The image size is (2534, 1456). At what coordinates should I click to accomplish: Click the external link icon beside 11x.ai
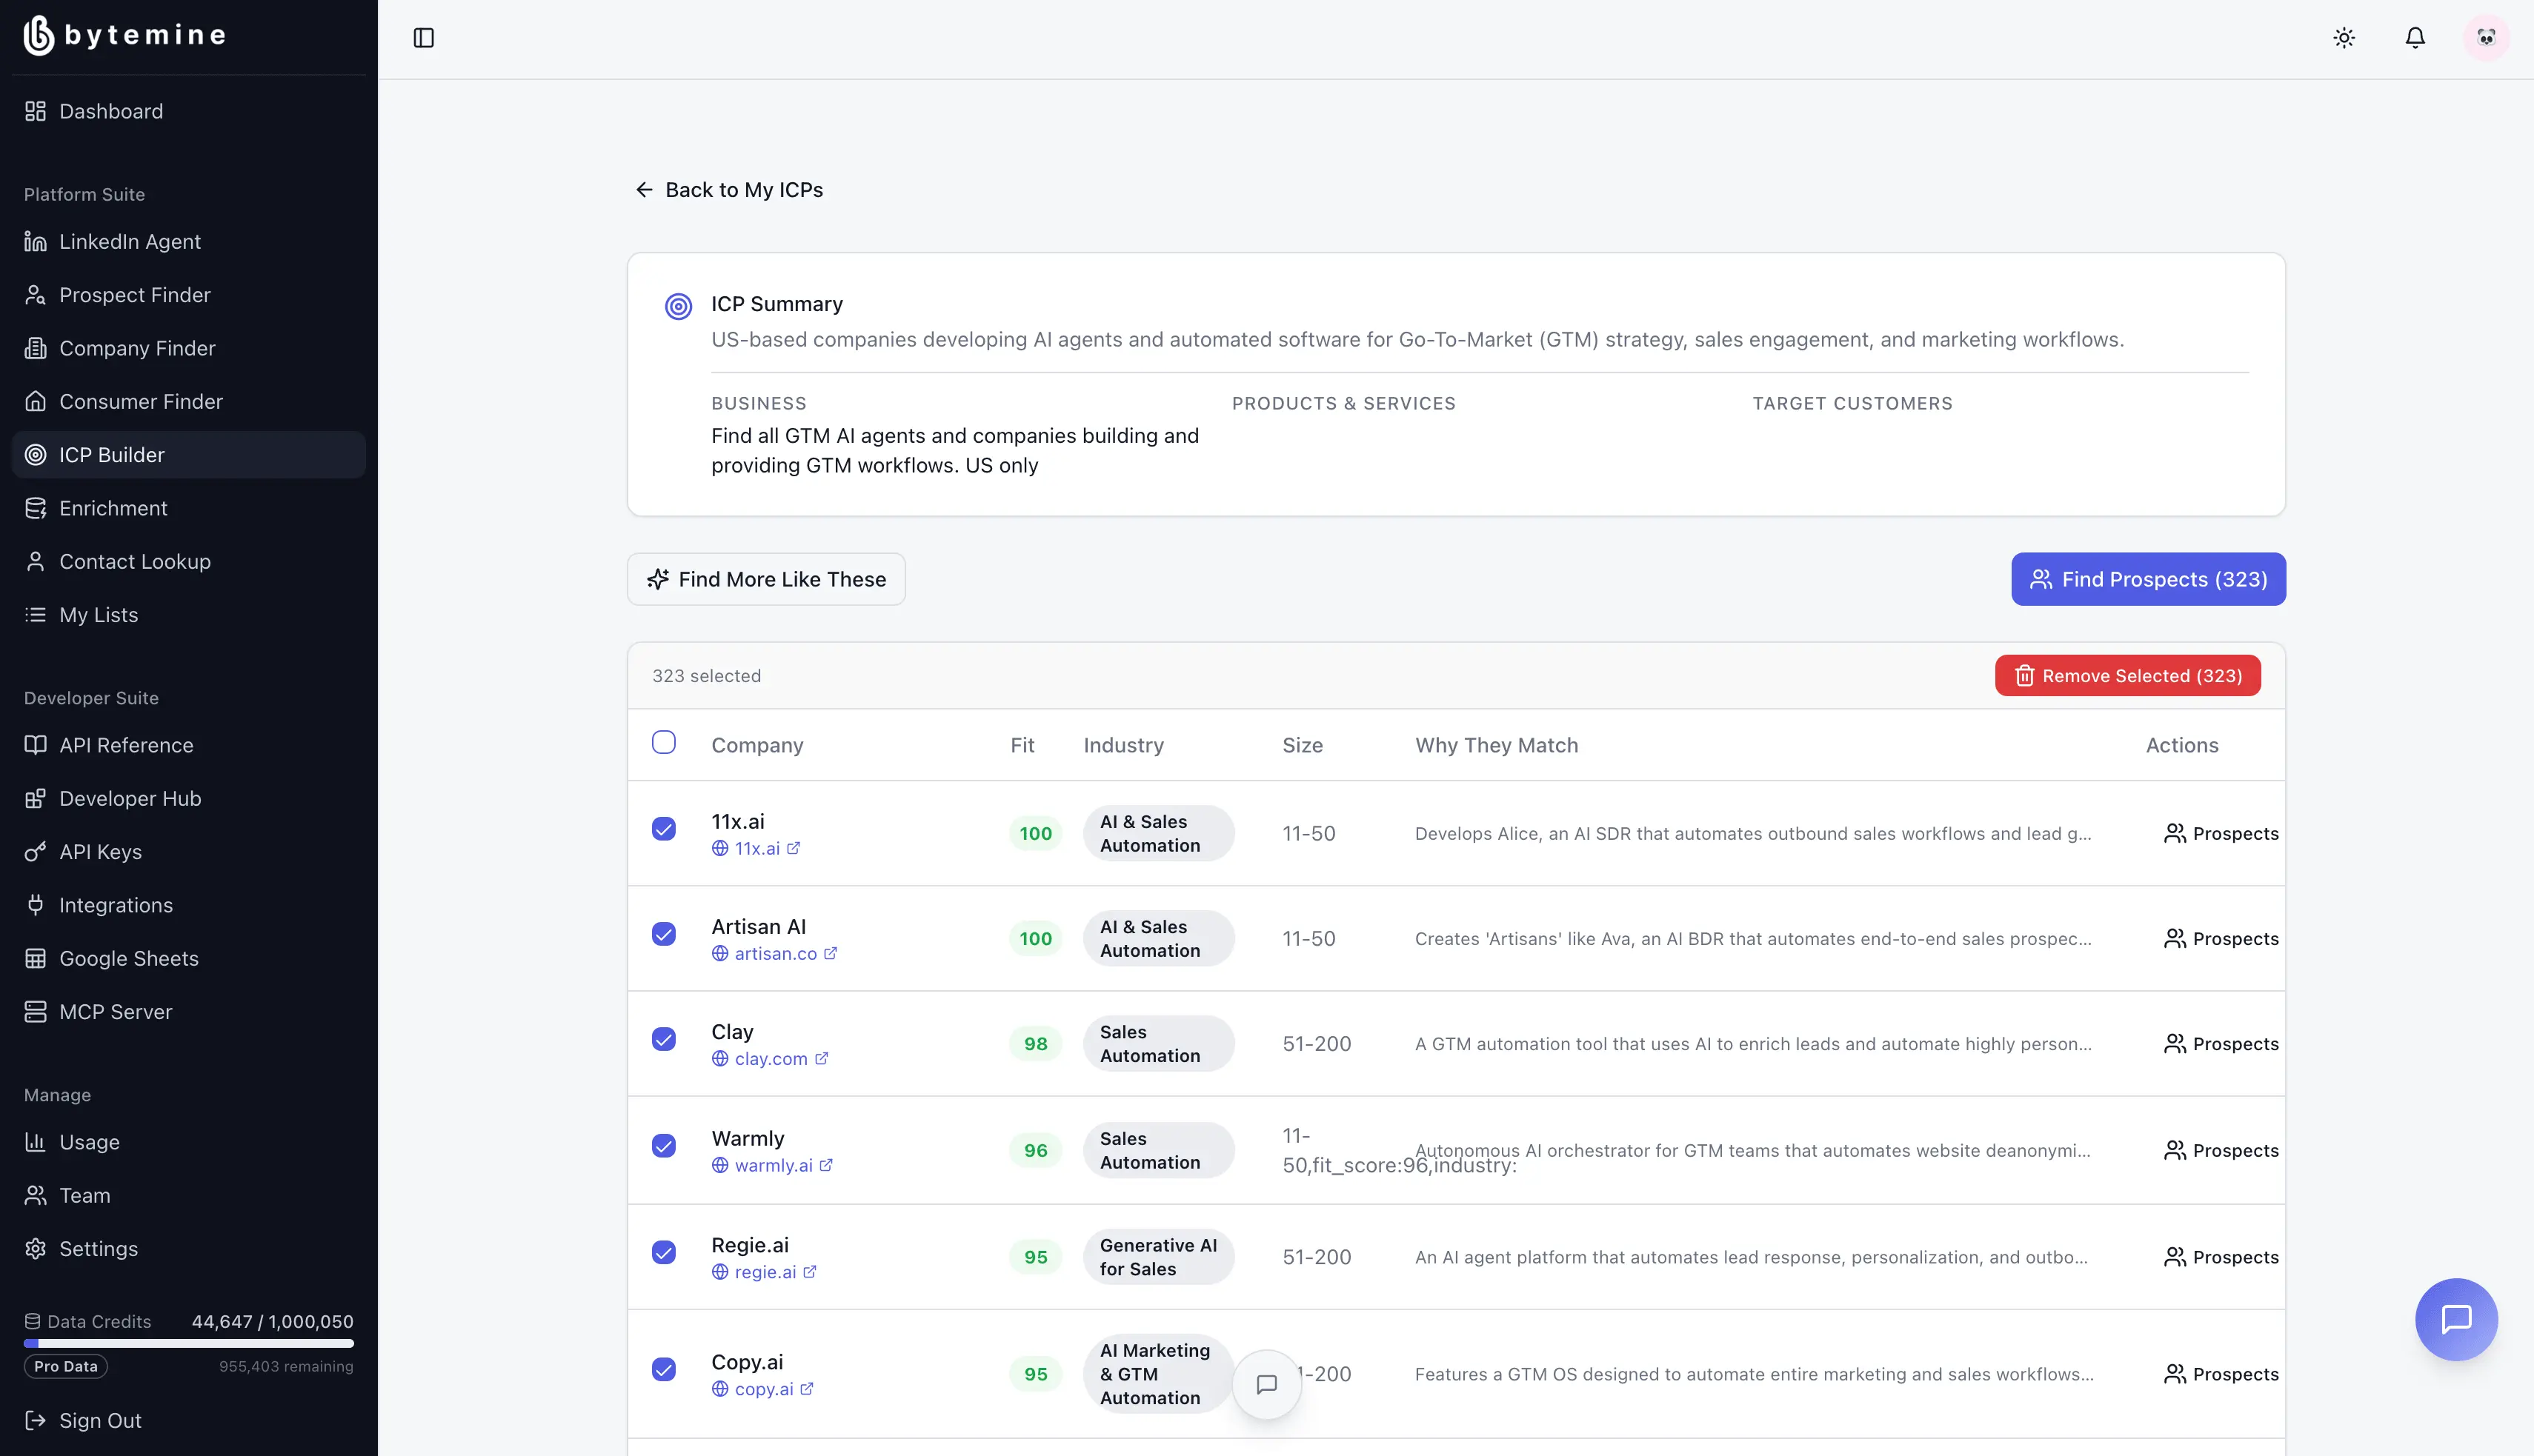[x=794, y=848]
